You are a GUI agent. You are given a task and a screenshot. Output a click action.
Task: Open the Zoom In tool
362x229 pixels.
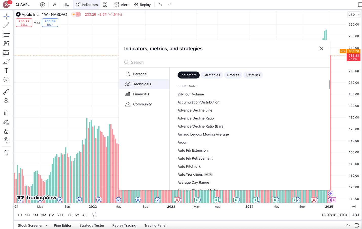click(x=6, y=101)
